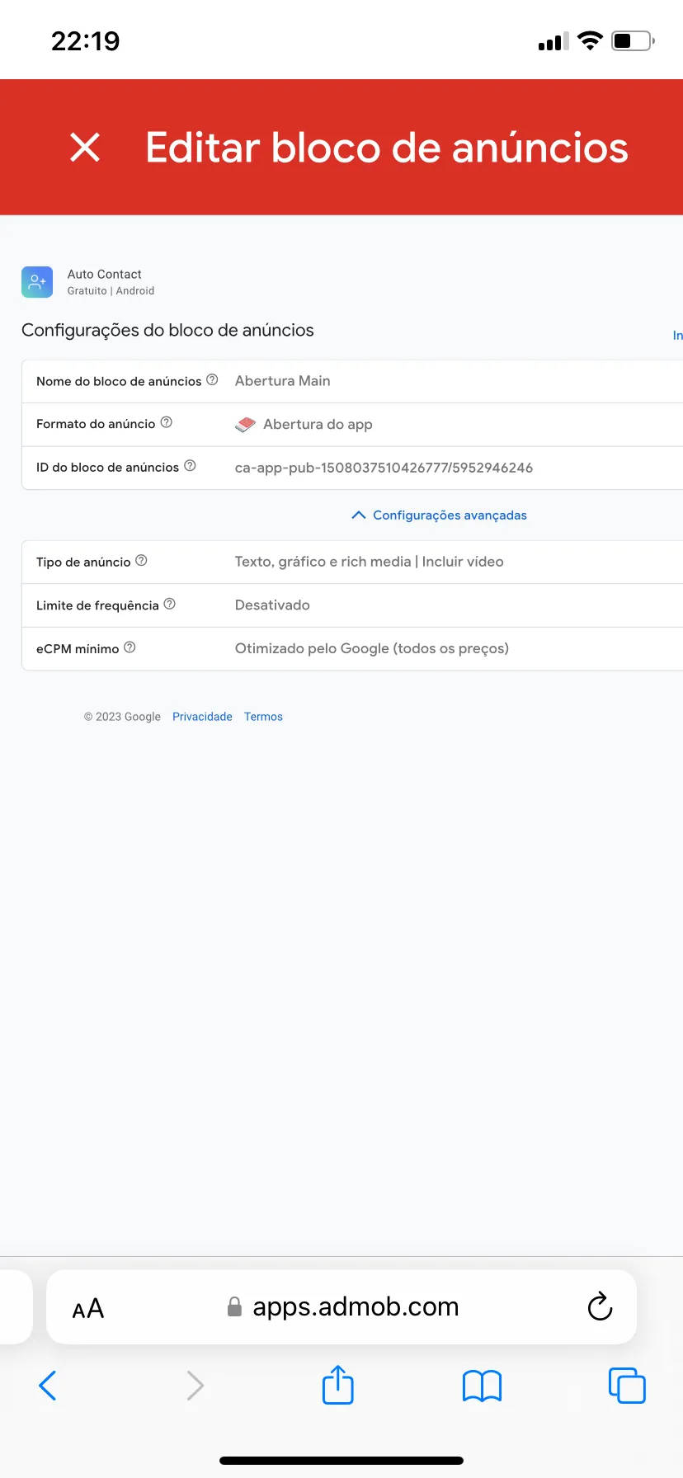Open the Privacidade link
683x1478 pixels.
(202, 717)
